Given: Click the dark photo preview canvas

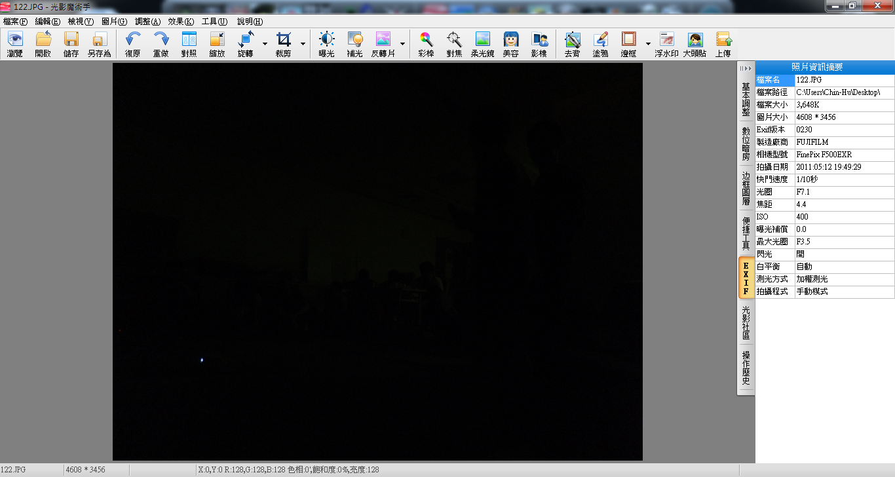Looking at the screenshot, I should click(377, 262).
